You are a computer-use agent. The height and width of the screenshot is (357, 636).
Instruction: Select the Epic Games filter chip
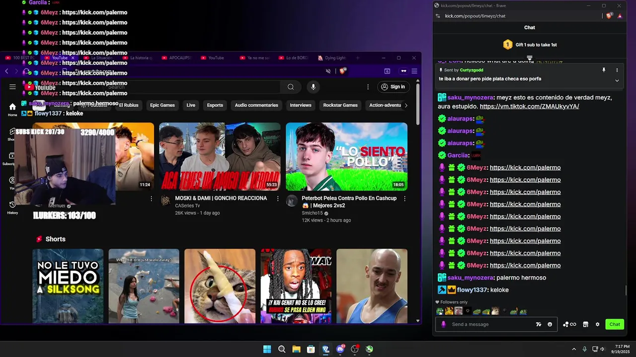(162, 105)
